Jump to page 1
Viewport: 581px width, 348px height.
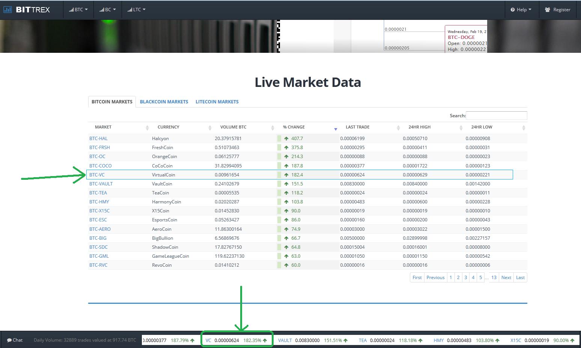[x=451, y=277]
